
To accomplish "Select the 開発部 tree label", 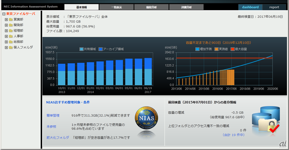I will 19,25.
